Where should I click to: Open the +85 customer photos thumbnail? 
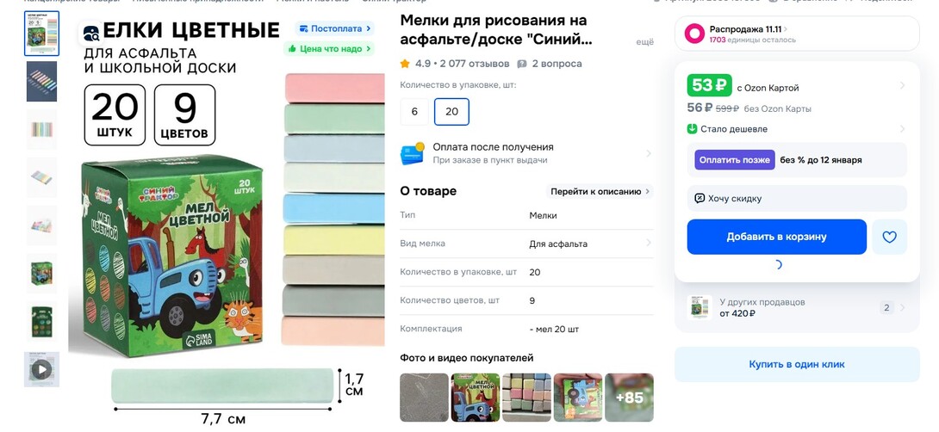click(x=630, y=398)
